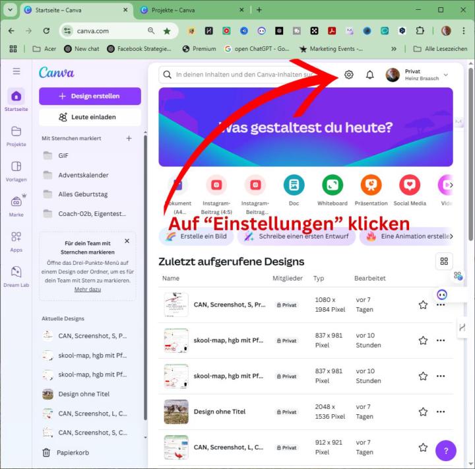Image resolution: width=475 pixels, height=469 pixels.
Task: Create Instagram-Beitrag (4:5) design
Action: pyautogui.click(x=216, y=194)
